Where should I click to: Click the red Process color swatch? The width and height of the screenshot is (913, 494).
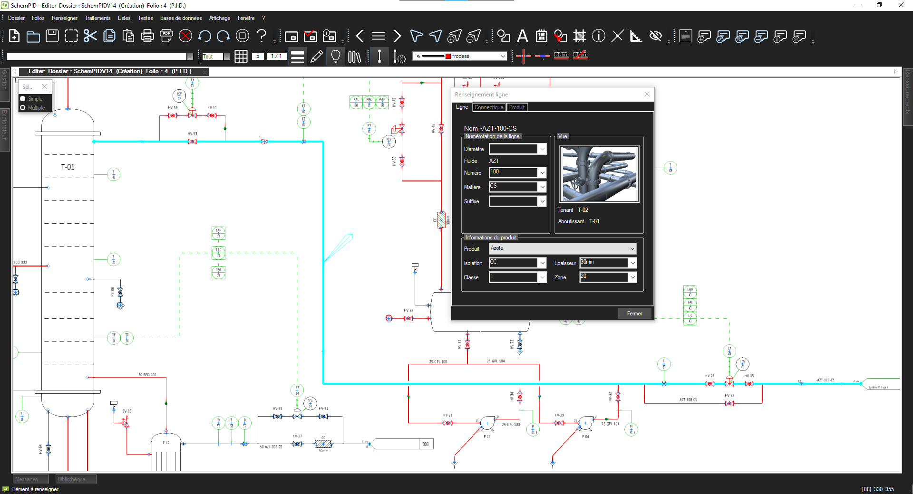point(448,56)
